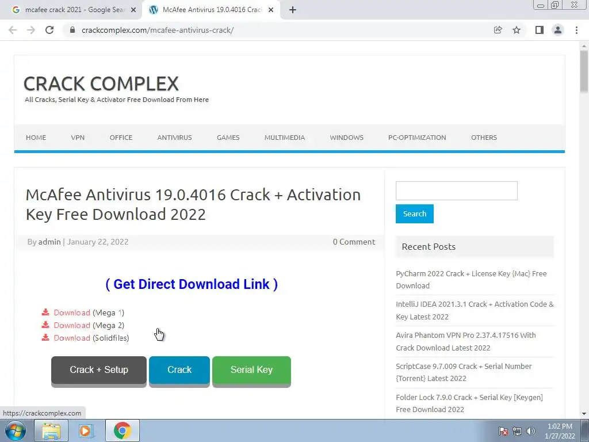Image resolution: width=589 pixels, height=442 pixels.
Task: Click Download link for Mega 2
Action: coord(72,325)
